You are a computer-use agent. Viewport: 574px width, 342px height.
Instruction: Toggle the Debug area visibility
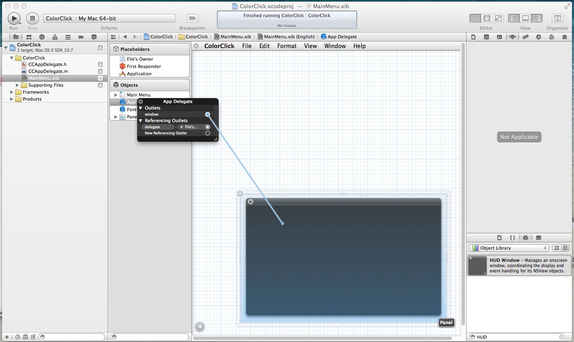coord(526,18)
